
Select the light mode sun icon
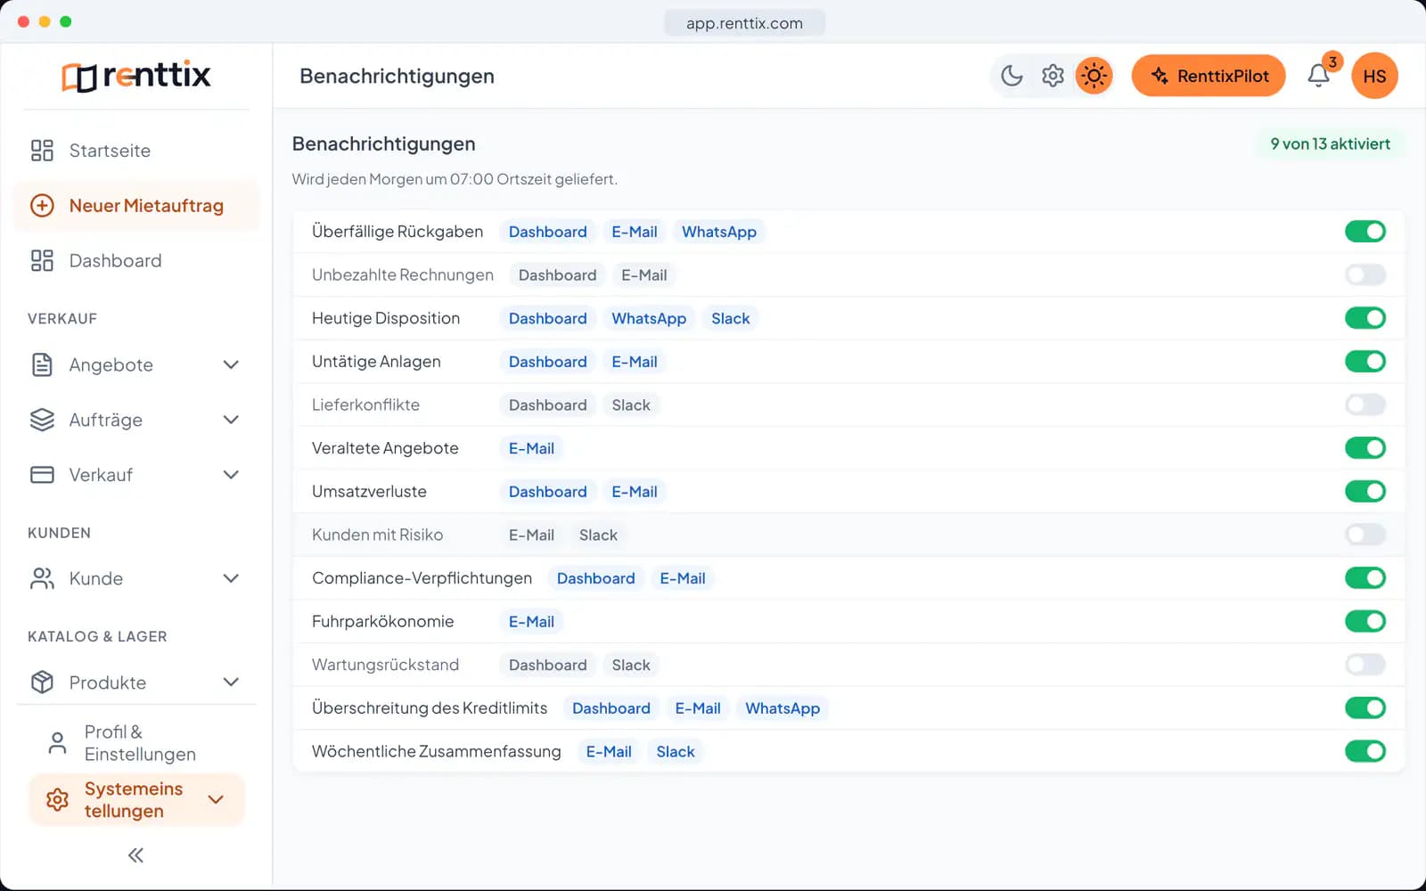coord(1094,76)
